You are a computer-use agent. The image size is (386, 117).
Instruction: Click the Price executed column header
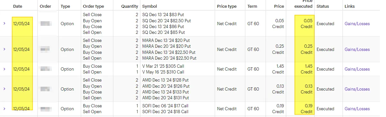click(303, 4)
